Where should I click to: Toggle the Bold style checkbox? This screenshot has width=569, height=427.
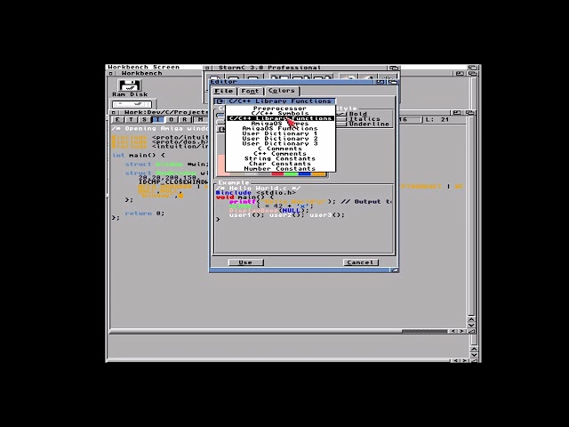click(x=341, y=114)
